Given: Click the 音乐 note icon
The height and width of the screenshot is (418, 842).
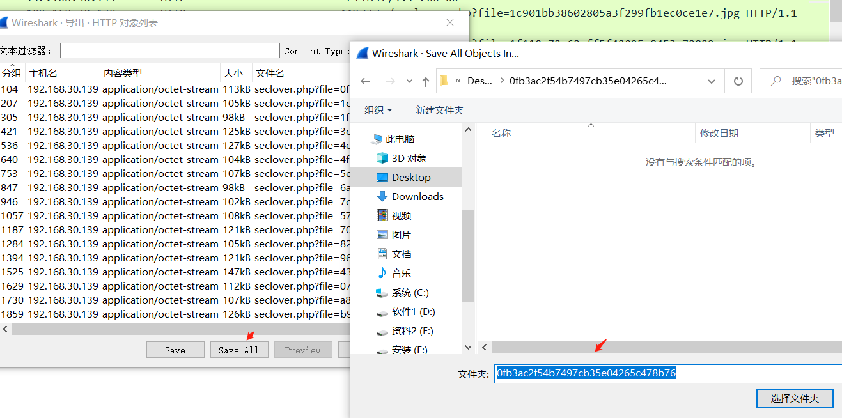Looking at the screenshot, I should 382,273.
